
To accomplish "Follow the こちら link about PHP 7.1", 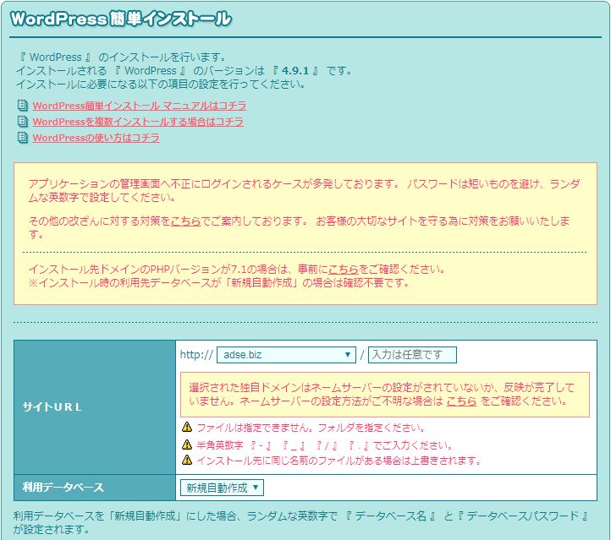I will pyautogui.click(x=344, y=270).
